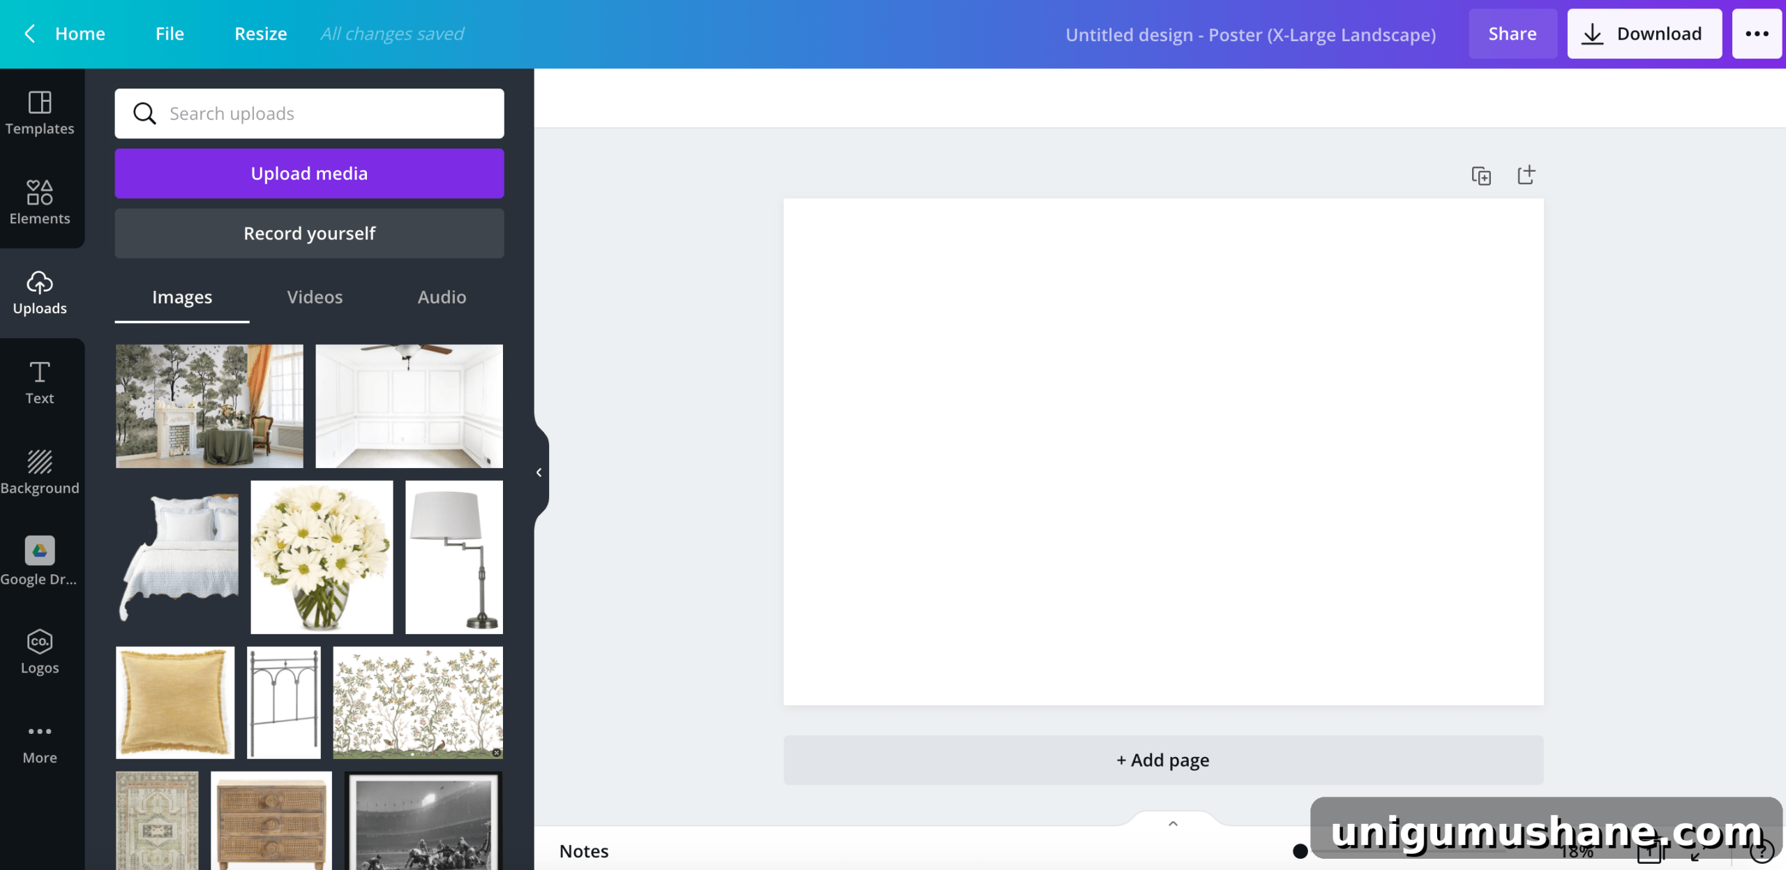Viewport: 1786px width, 870px height.
Task: Click the + Add page button
Action: (x=1163, y=760)
